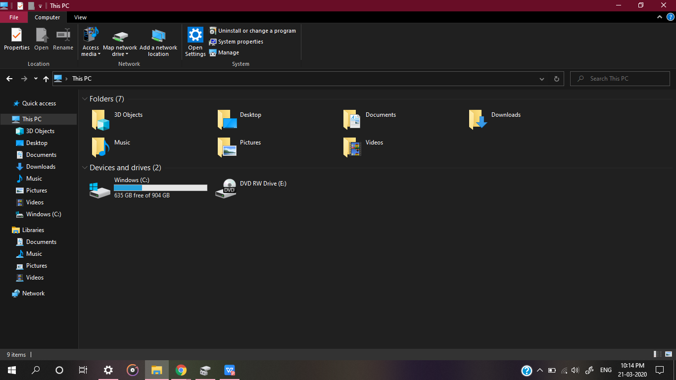Image resolution: width=676 pixels, height=380 pixels.
Task: Switch to the View tab
Action: coord(80,17)
